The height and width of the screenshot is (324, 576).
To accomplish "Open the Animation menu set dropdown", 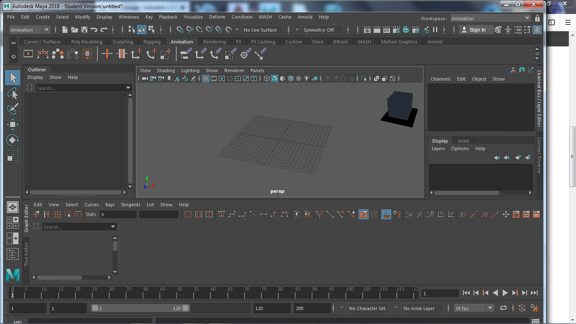I will pyautogui.click(x=30, y=30).
